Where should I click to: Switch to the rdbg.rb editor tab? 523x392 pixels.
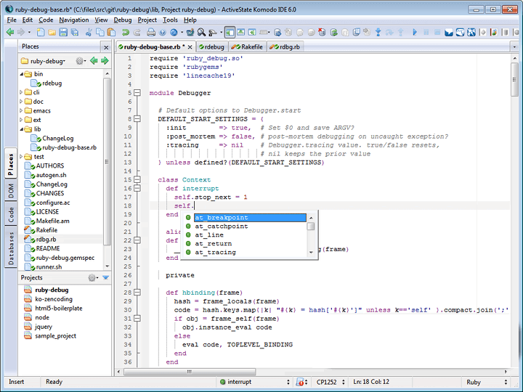[x=285, y=47]
